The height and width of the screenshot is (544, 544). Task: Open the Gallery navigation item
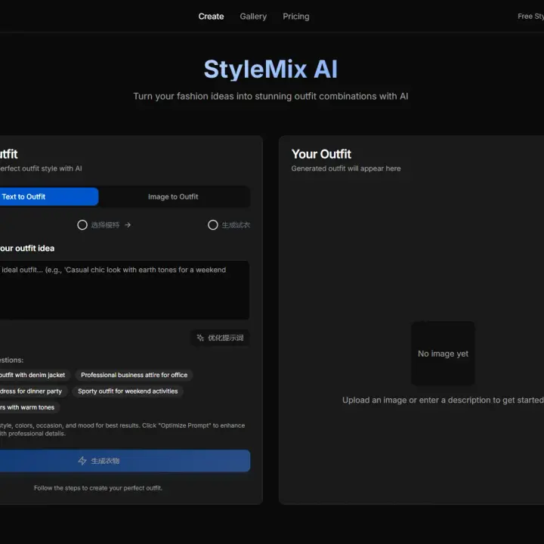[x=253, y=17]
